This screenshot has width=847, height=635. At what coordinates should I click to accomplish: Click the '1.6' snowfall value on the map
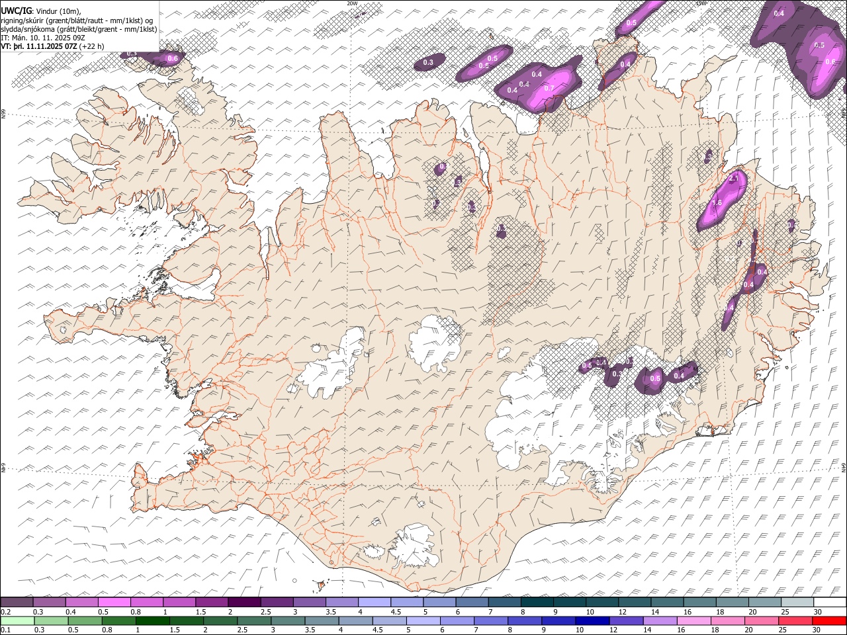(x=717, y=203)
